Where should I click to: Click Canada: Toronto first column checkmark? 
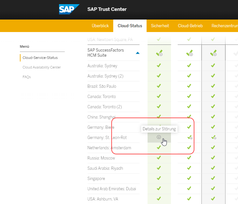pyautogui.click(x=159, y=96)
